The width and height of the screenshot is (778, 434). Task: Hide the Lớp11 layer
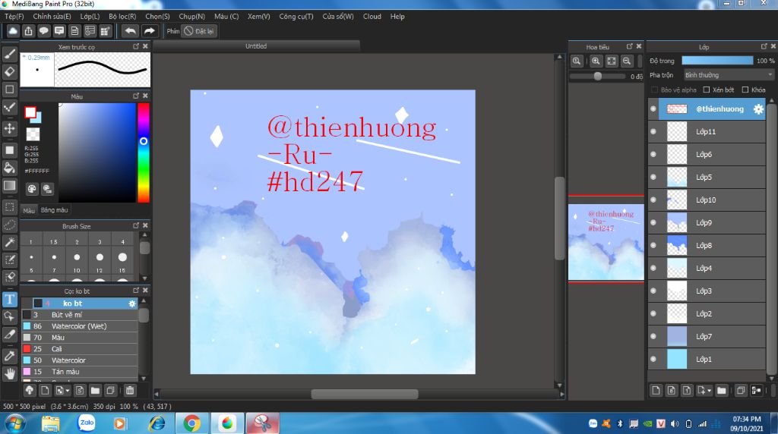(653, 132)
